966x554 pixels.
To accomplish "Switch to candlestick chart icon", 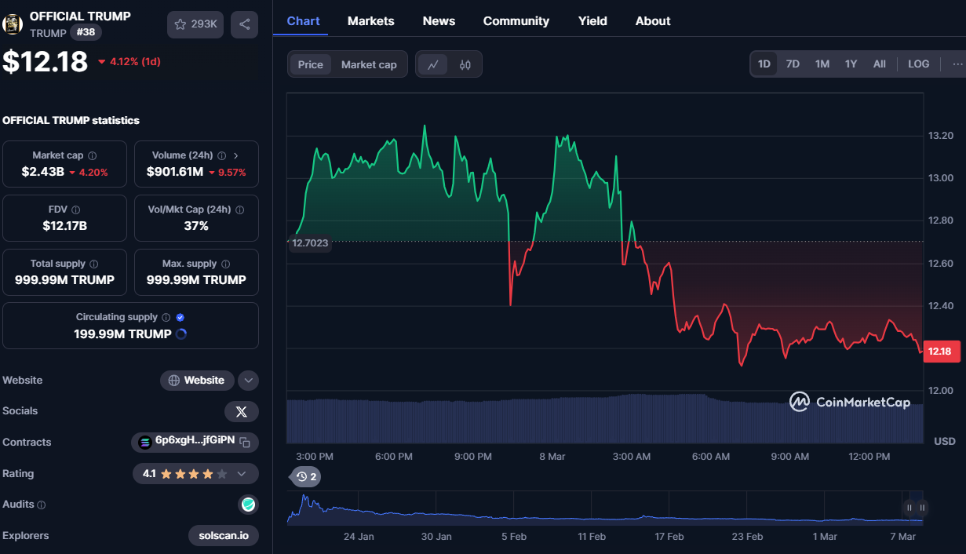I will (x=465, y=64).
